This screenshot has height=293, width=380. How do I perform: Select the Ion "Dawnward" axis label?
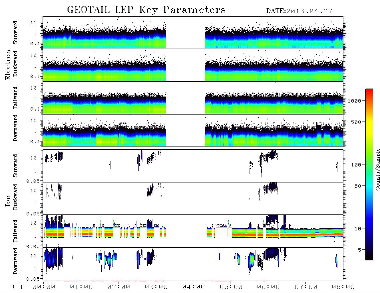[15, 261]
